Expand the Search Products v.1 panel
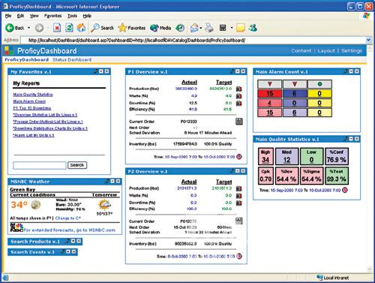Viewport: 375px width, 283px height. pos(73,241)
